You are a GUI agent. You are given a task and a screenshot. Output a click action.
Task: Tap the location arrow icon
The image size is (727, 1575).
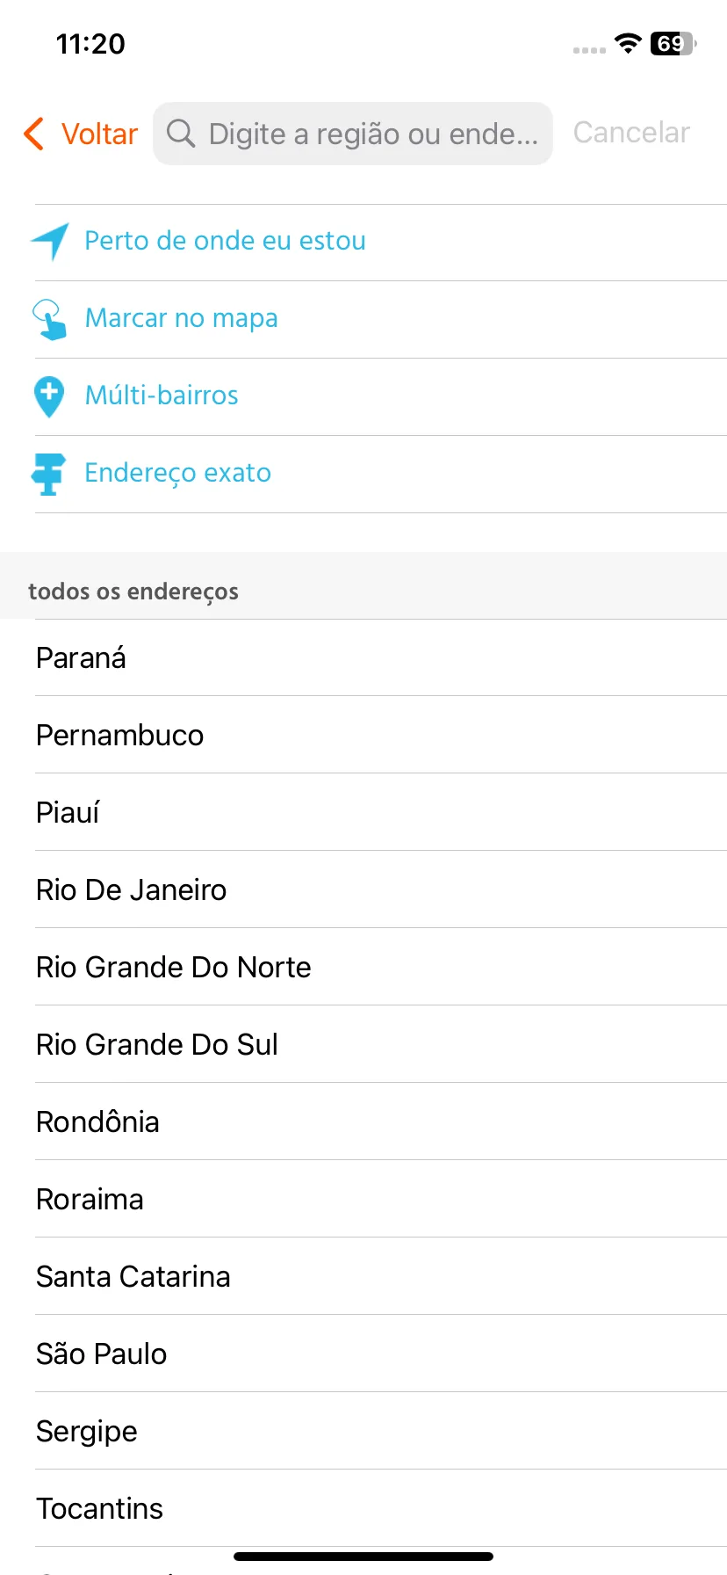[50, 242]
